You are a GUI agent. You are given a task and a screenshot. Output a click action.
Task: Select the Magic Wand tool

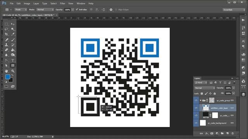[13, 29]
